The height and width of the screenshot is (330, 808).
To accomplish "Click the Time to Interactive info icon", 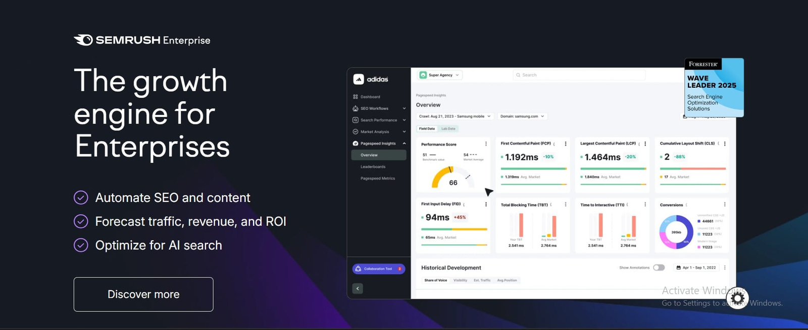I will point(627,205).
